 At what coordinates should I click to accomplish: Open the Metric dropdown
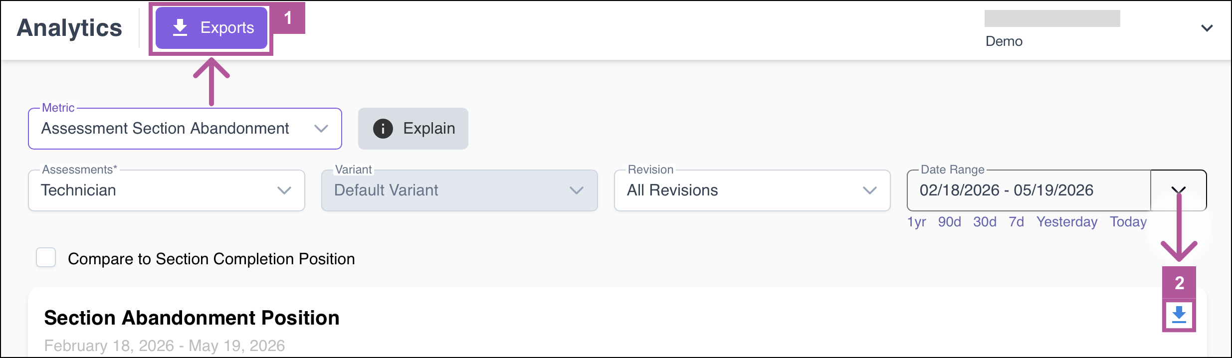point(185,129)
